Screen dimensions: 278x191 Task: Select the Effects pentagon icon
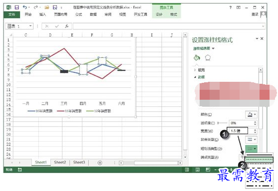(x=208, y=57)
